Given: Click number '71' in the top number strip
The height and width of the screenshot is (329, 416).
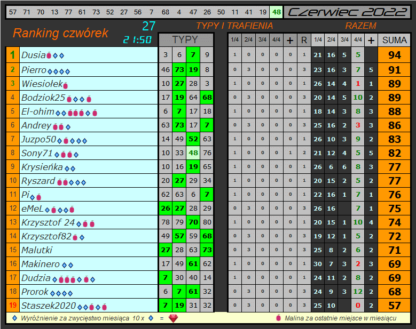Looking at the screenshot, I should (x=27, y=12).
